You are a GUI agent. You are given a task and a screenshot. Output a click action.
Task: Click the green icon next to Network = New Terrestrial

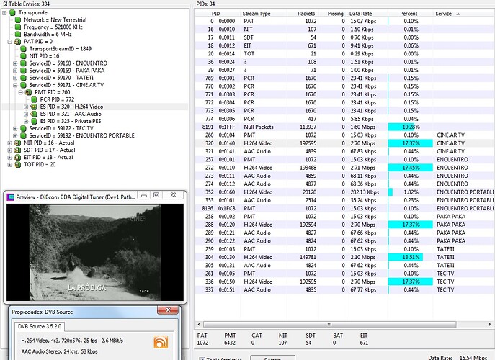point(18,20)
